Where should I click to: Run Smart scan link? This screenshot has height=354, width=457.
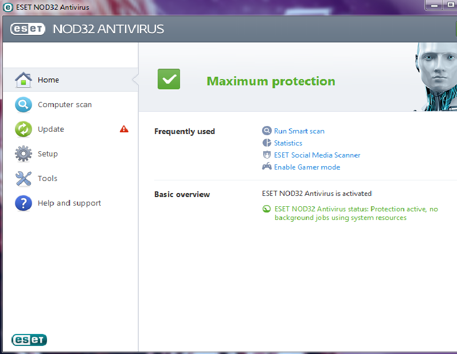(299, 131)
